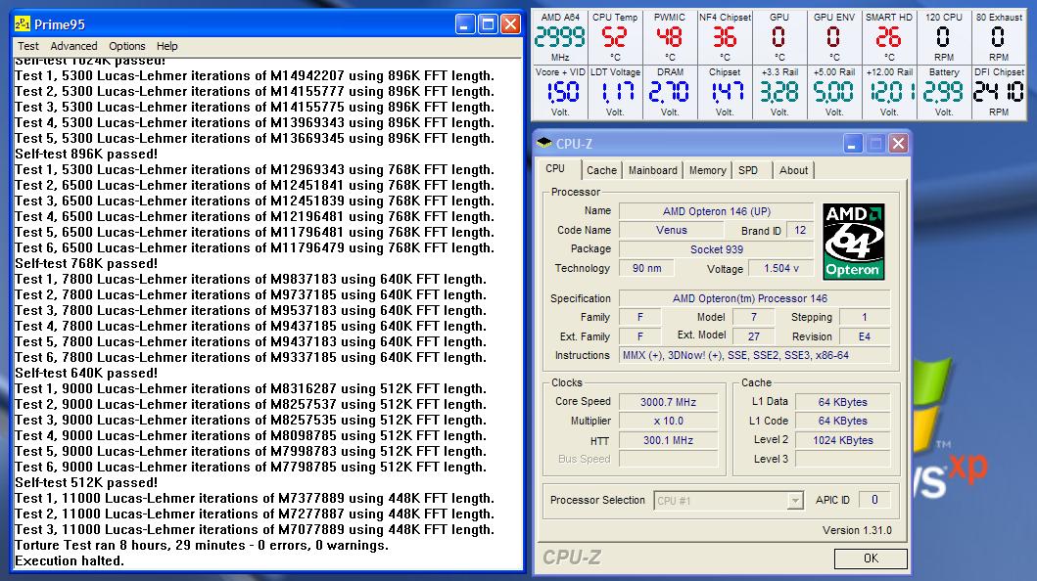Viewport: 1037px width, 581px height.
Task: Click the test line for M9837183
Action: 251,280
